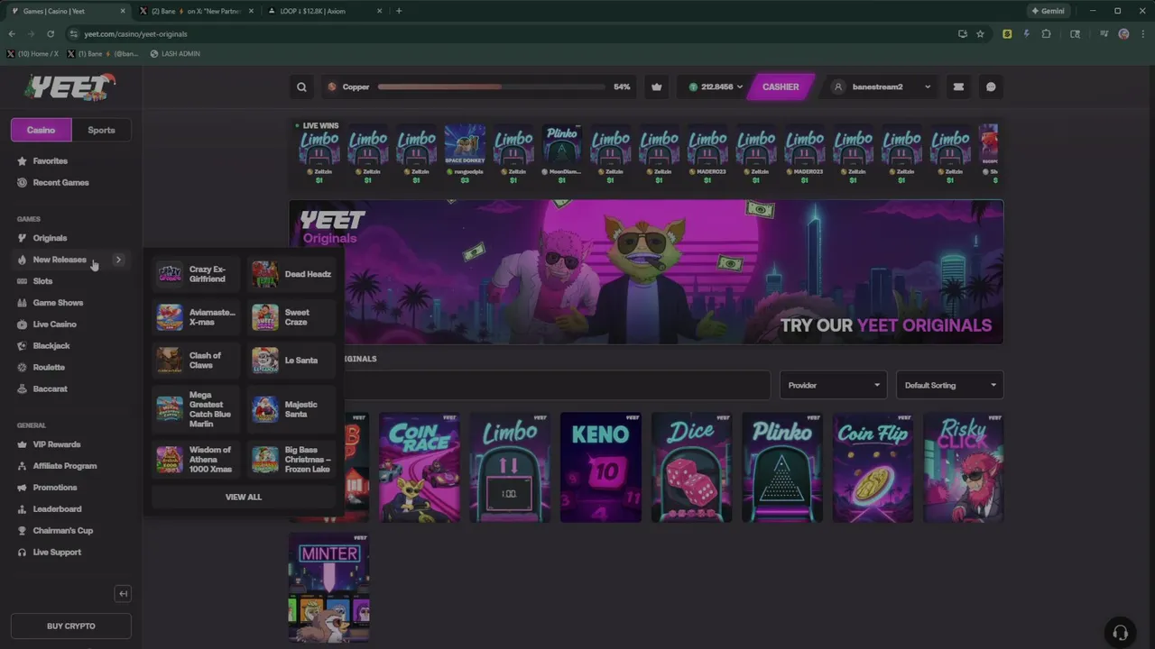Open the Gemini button in Chrome
This screenshot has width=1155, height=649.
point(1048,11)
